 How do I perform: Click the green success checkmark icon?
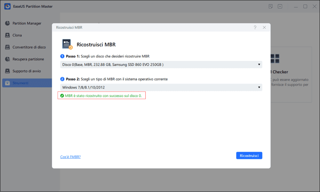pyautogui.click(x=62, y=96)
